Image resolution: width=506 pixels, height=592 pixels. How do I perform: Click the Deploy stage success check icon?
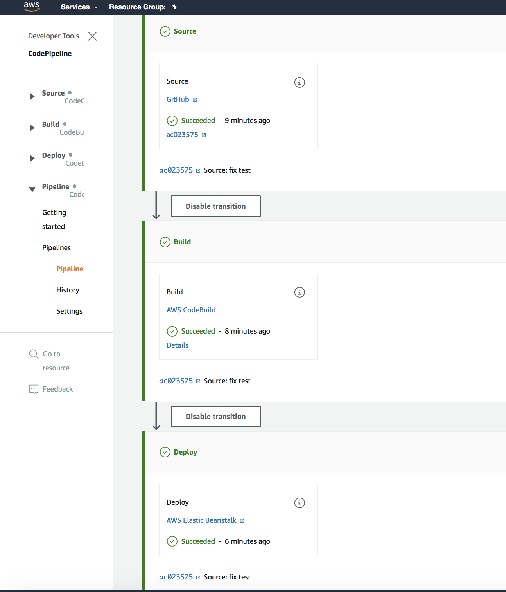165,452
